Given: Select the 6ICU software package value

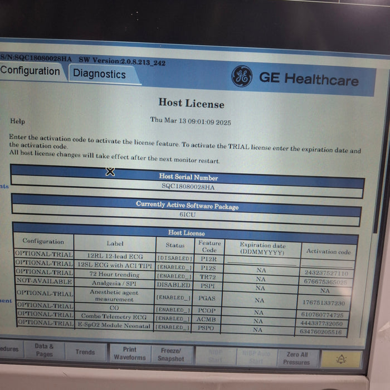Looking at the screenshot, I should click(188, 214).
